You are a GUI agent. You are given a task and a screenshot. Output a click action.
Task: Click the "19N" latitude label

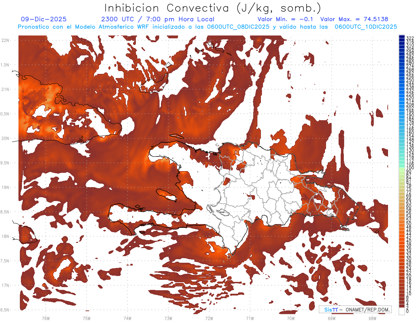point(6,187)
